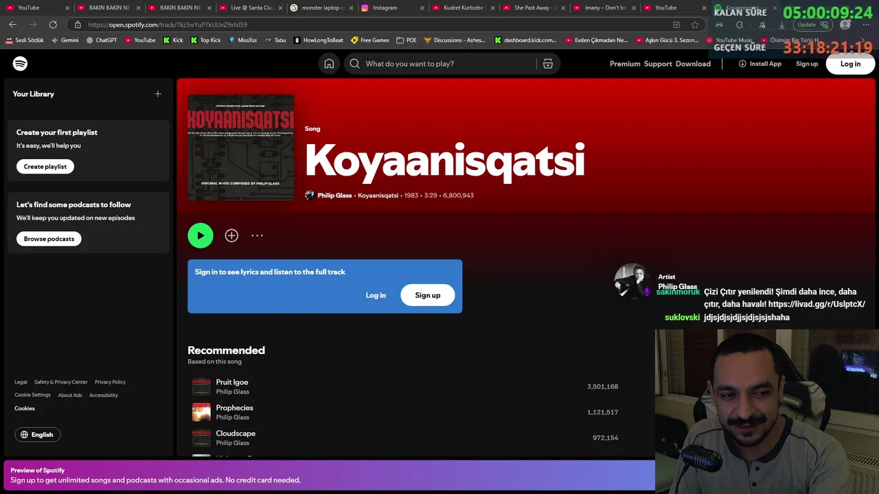This screenshot has height=494, width=879.
Task: Open the POE bookmark
Action: coord(407,40)
